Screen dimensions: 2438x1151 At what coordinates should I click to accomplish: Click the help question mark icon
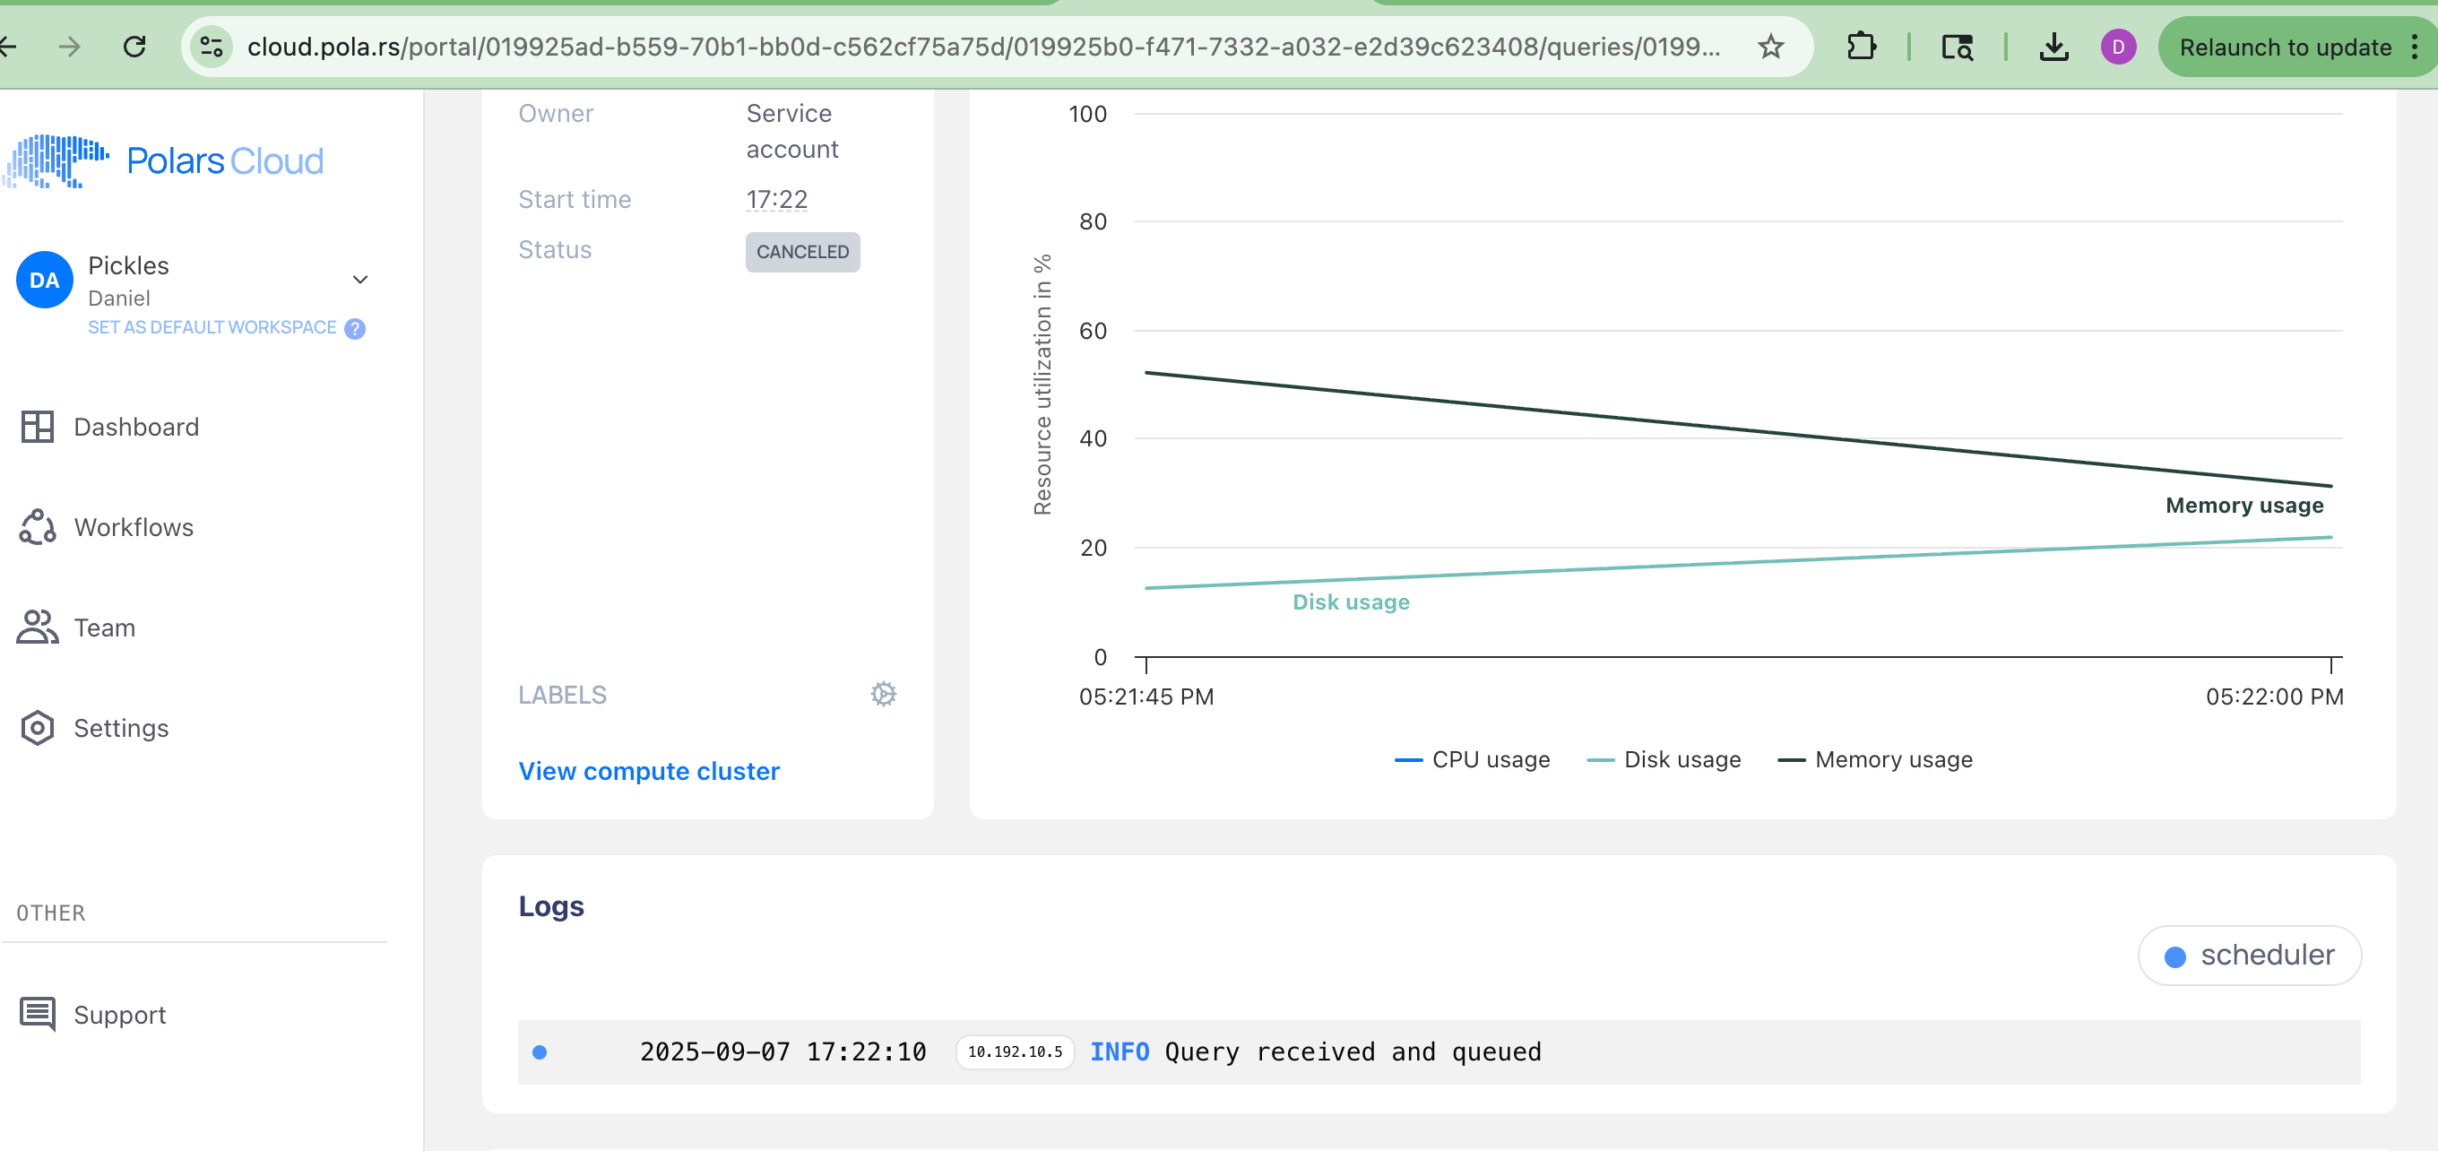pos(355,328)
